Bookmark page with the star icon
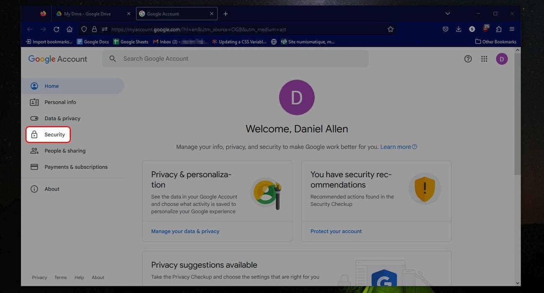Screen dimensions: 544x293 390,29
